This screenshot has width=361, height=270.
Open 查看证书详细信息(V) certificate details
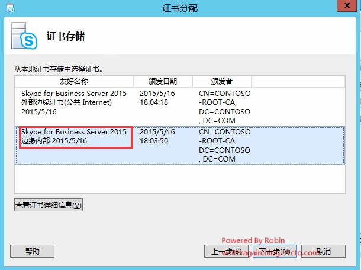[49, 205]
